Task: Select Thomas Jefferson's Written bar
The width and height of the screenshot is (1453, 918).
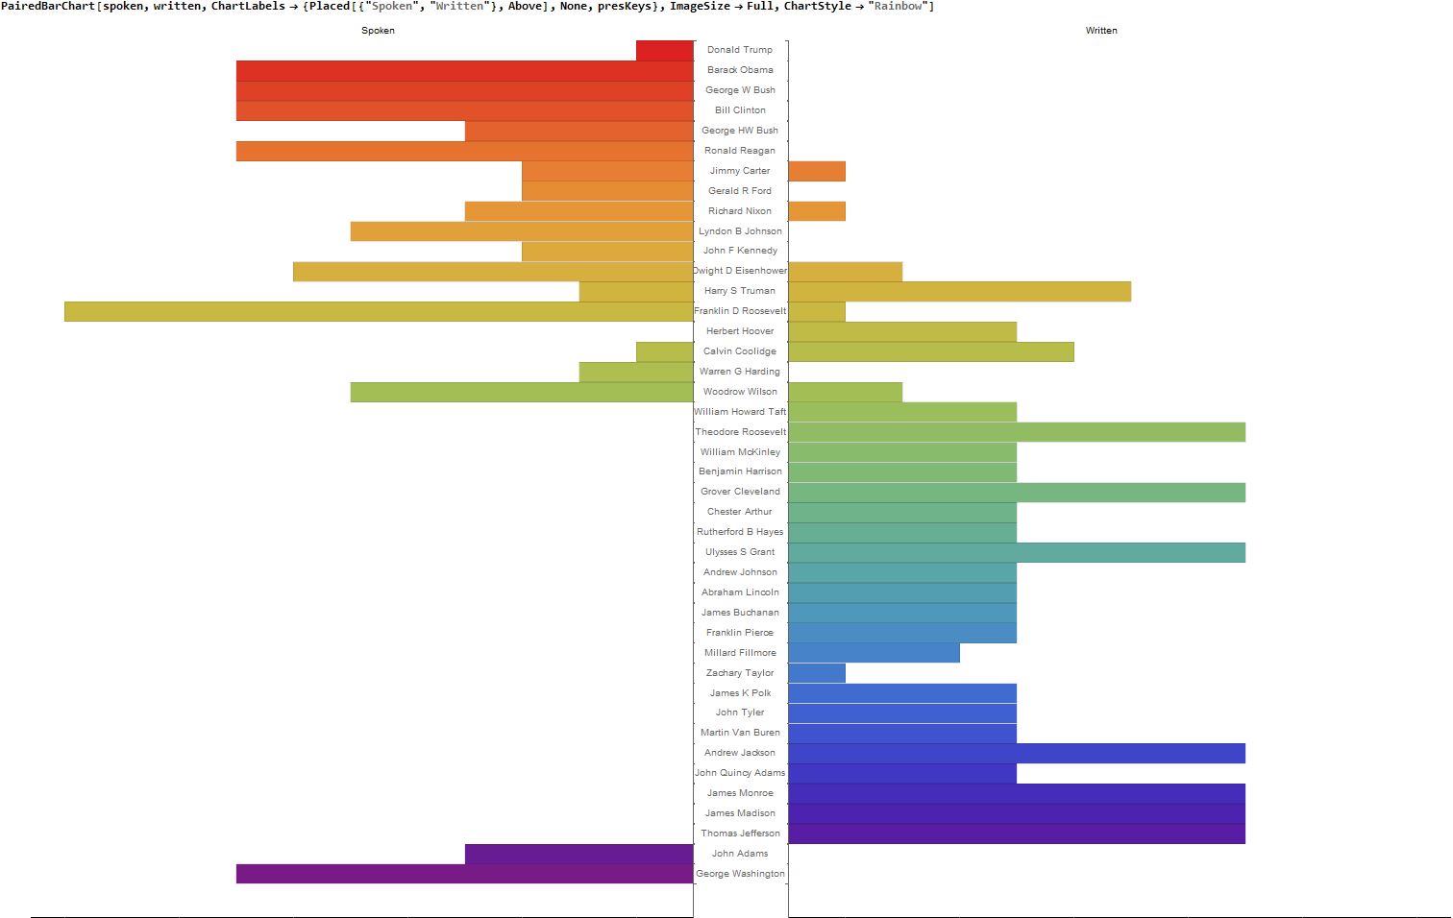Action: [1017, 833]
